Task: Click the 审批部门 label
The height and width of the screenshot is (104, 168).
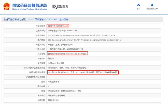Action: 41,96
